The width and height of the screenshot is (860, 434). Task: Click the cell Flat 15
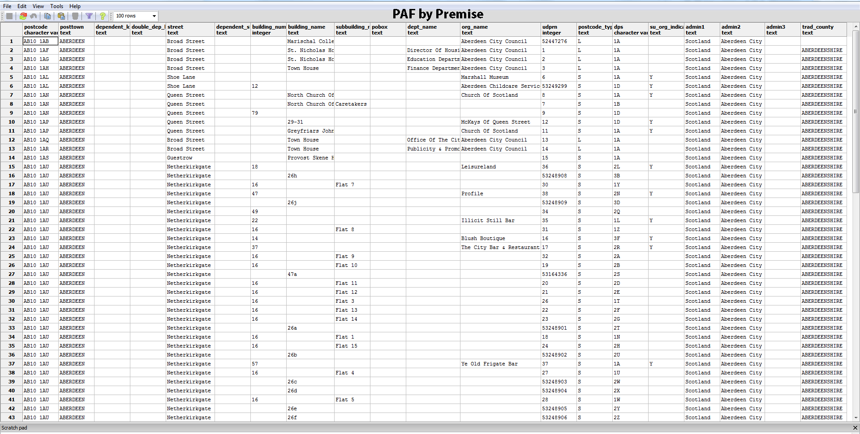[352, 346]
